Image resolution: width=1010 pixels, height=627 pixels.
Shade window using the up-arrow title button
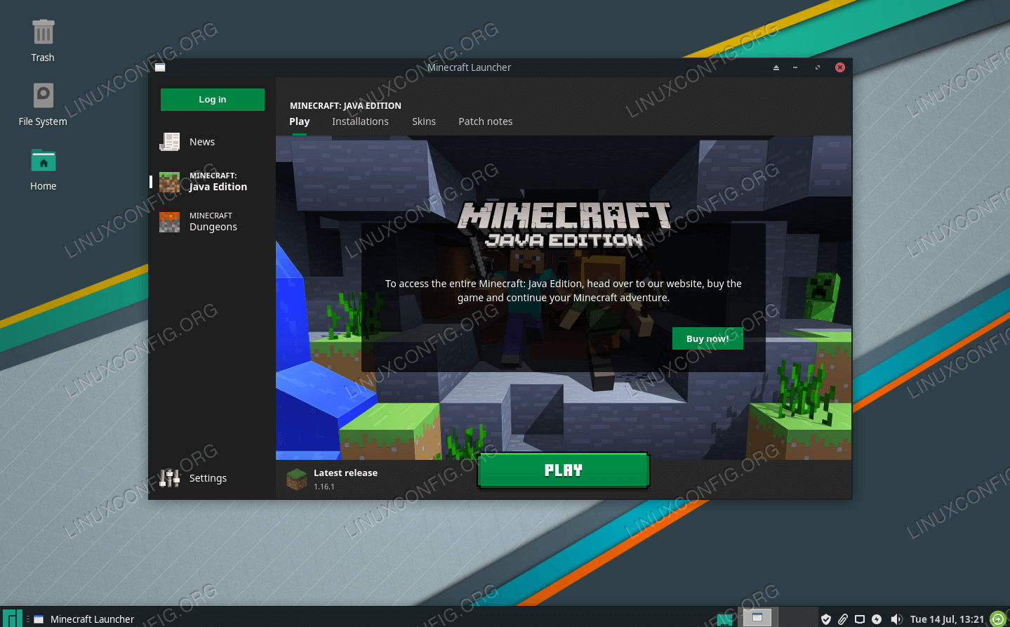pyautogui.click(x=776, y=67)
